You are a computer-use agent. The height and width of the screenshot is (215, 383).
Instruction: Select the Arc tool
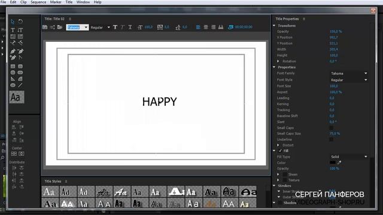click(20, 79)
